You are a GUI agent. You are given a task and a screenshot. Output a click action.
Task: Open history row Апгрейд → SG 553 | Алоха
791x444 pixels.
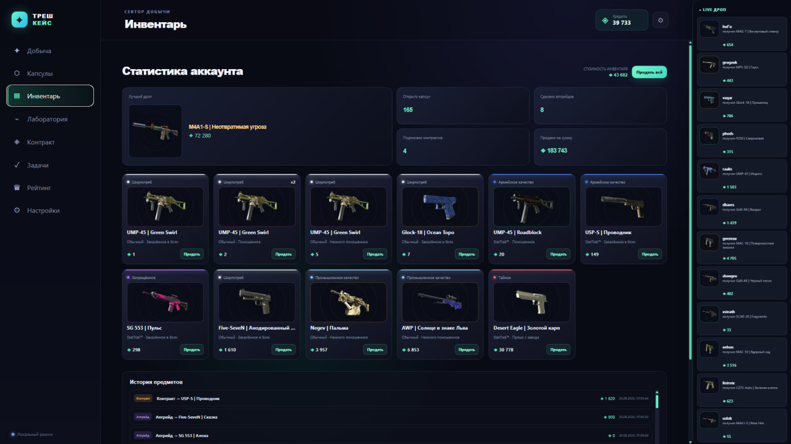click(391, 435)
